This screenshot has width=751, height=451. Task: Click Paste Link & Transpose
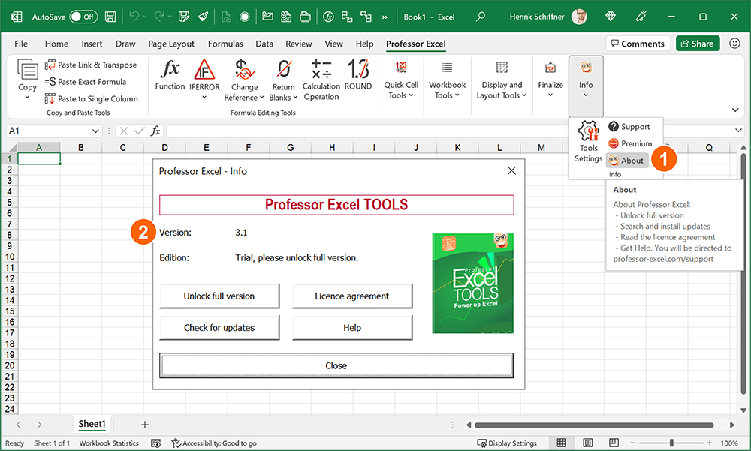tap(91, 65)
